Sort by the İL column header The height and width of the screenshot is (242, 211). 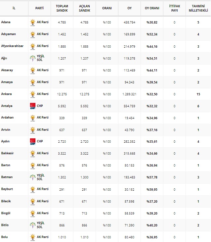pyautogui.click(x=14, y=8)
